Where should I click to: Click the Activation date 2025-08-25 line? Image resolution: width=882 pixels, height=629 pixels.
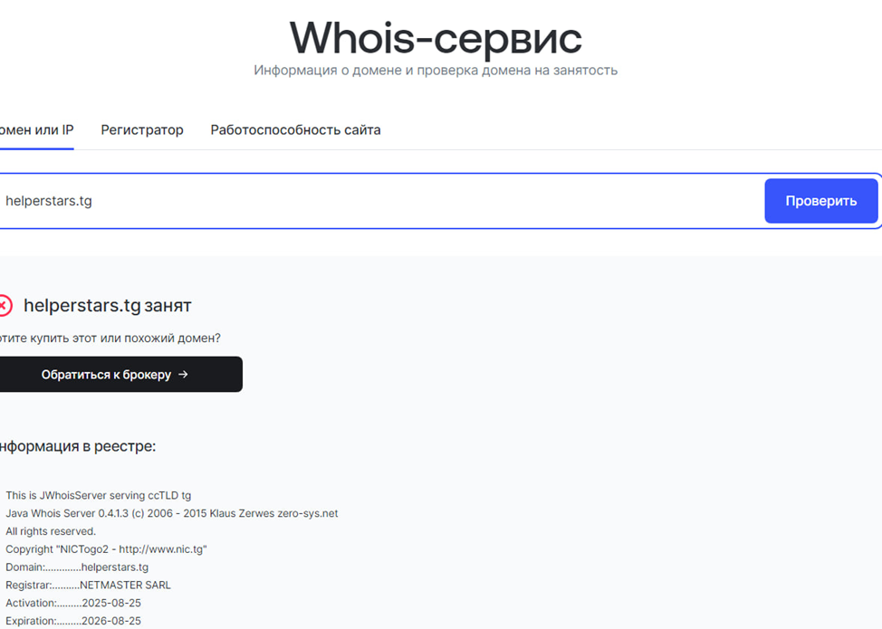tap(73, 603)
